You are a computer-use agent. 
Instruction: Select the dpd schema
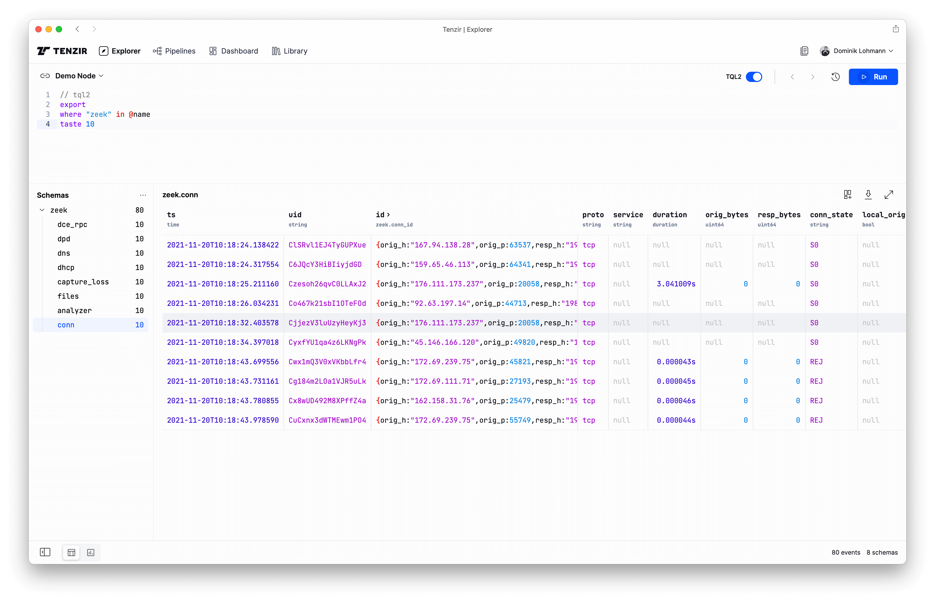[x=91, y=239]
